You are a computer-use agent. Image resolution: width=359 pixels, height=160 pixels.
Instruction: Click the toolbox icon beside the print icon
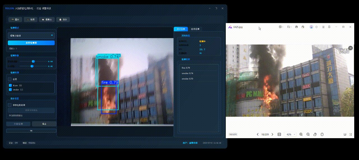pos(303,27)
